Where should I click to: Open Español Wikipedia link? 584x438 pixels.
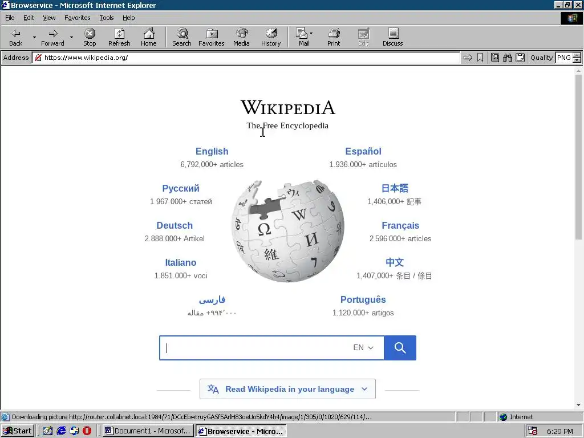tap(363, 151)
